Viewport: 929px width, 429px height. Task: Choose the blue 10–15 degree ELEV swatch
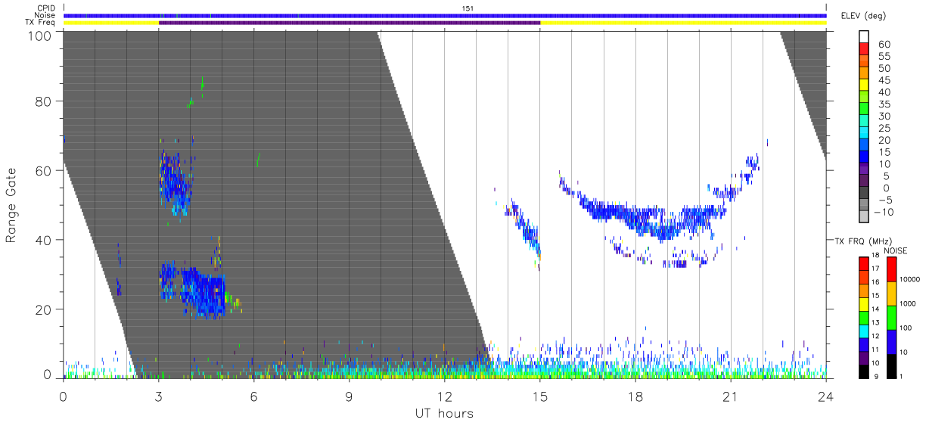865,158
